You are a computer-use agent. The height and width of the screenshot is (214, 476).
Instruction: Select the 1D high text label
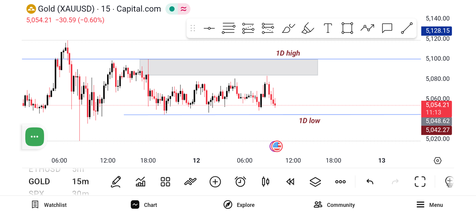pos(288,53)
